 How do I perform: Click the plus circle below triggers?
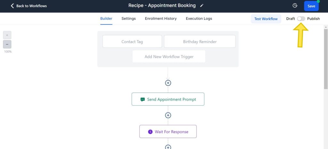[168, 83]
